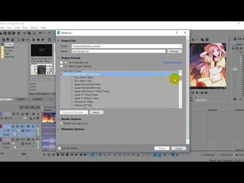Click Undo in the Vegas main toolbar
This screenshot has width=244, height=183.
pyautogui.click(x=41, y=33)
